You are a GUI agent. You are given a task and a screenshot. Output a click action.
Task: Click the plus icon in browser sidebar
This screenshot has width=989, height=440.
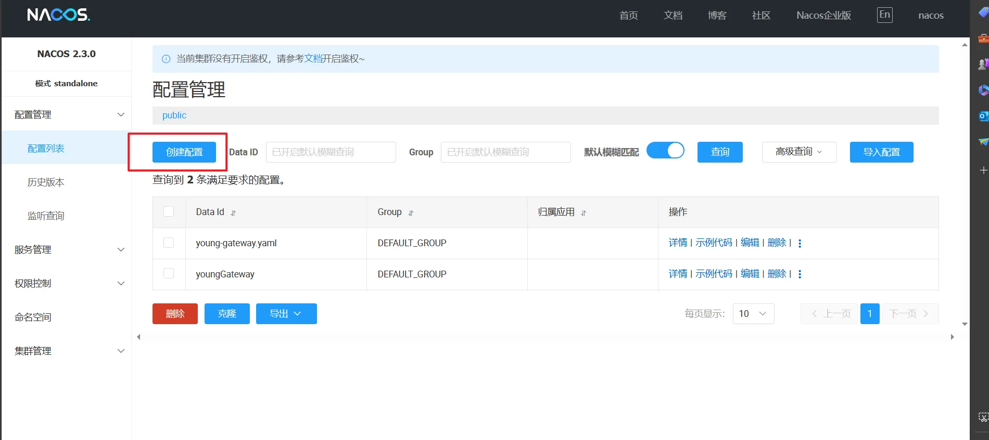983,170
